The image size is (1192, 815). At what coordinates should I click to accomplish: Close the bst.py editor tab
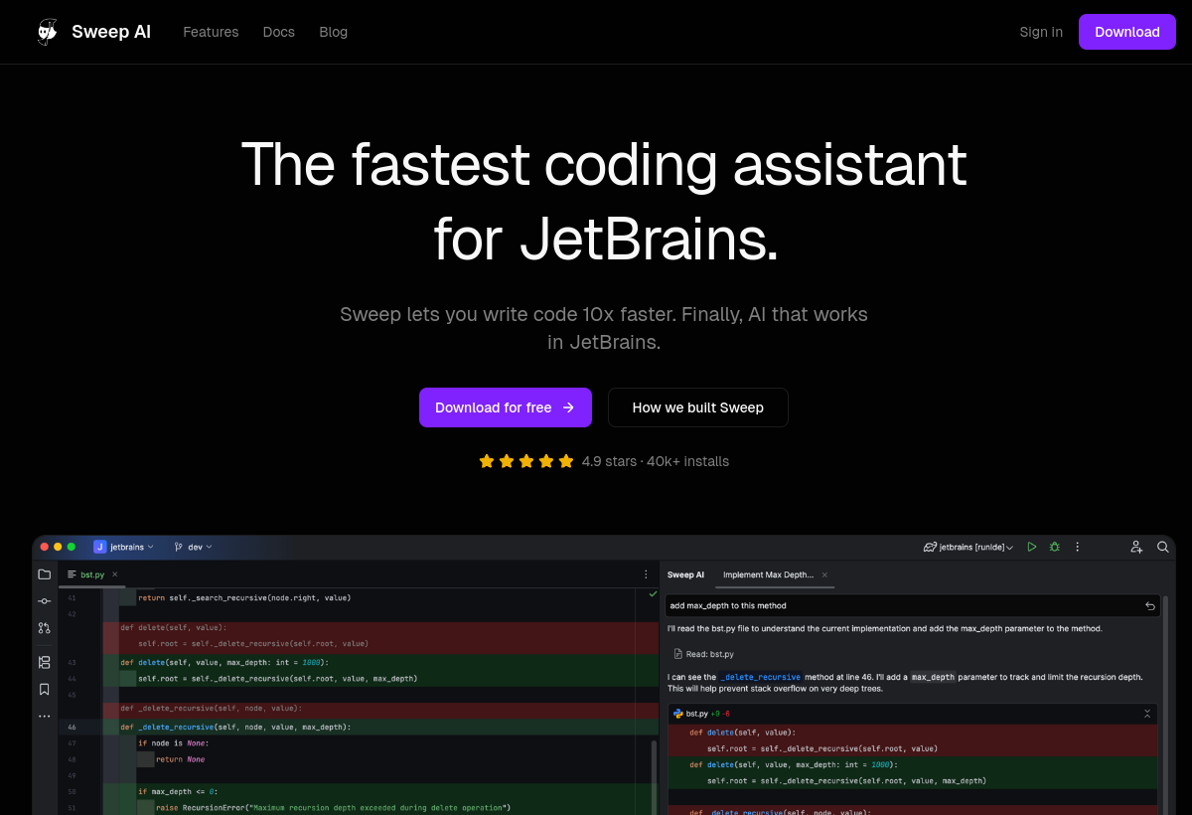tap(114, 574)
